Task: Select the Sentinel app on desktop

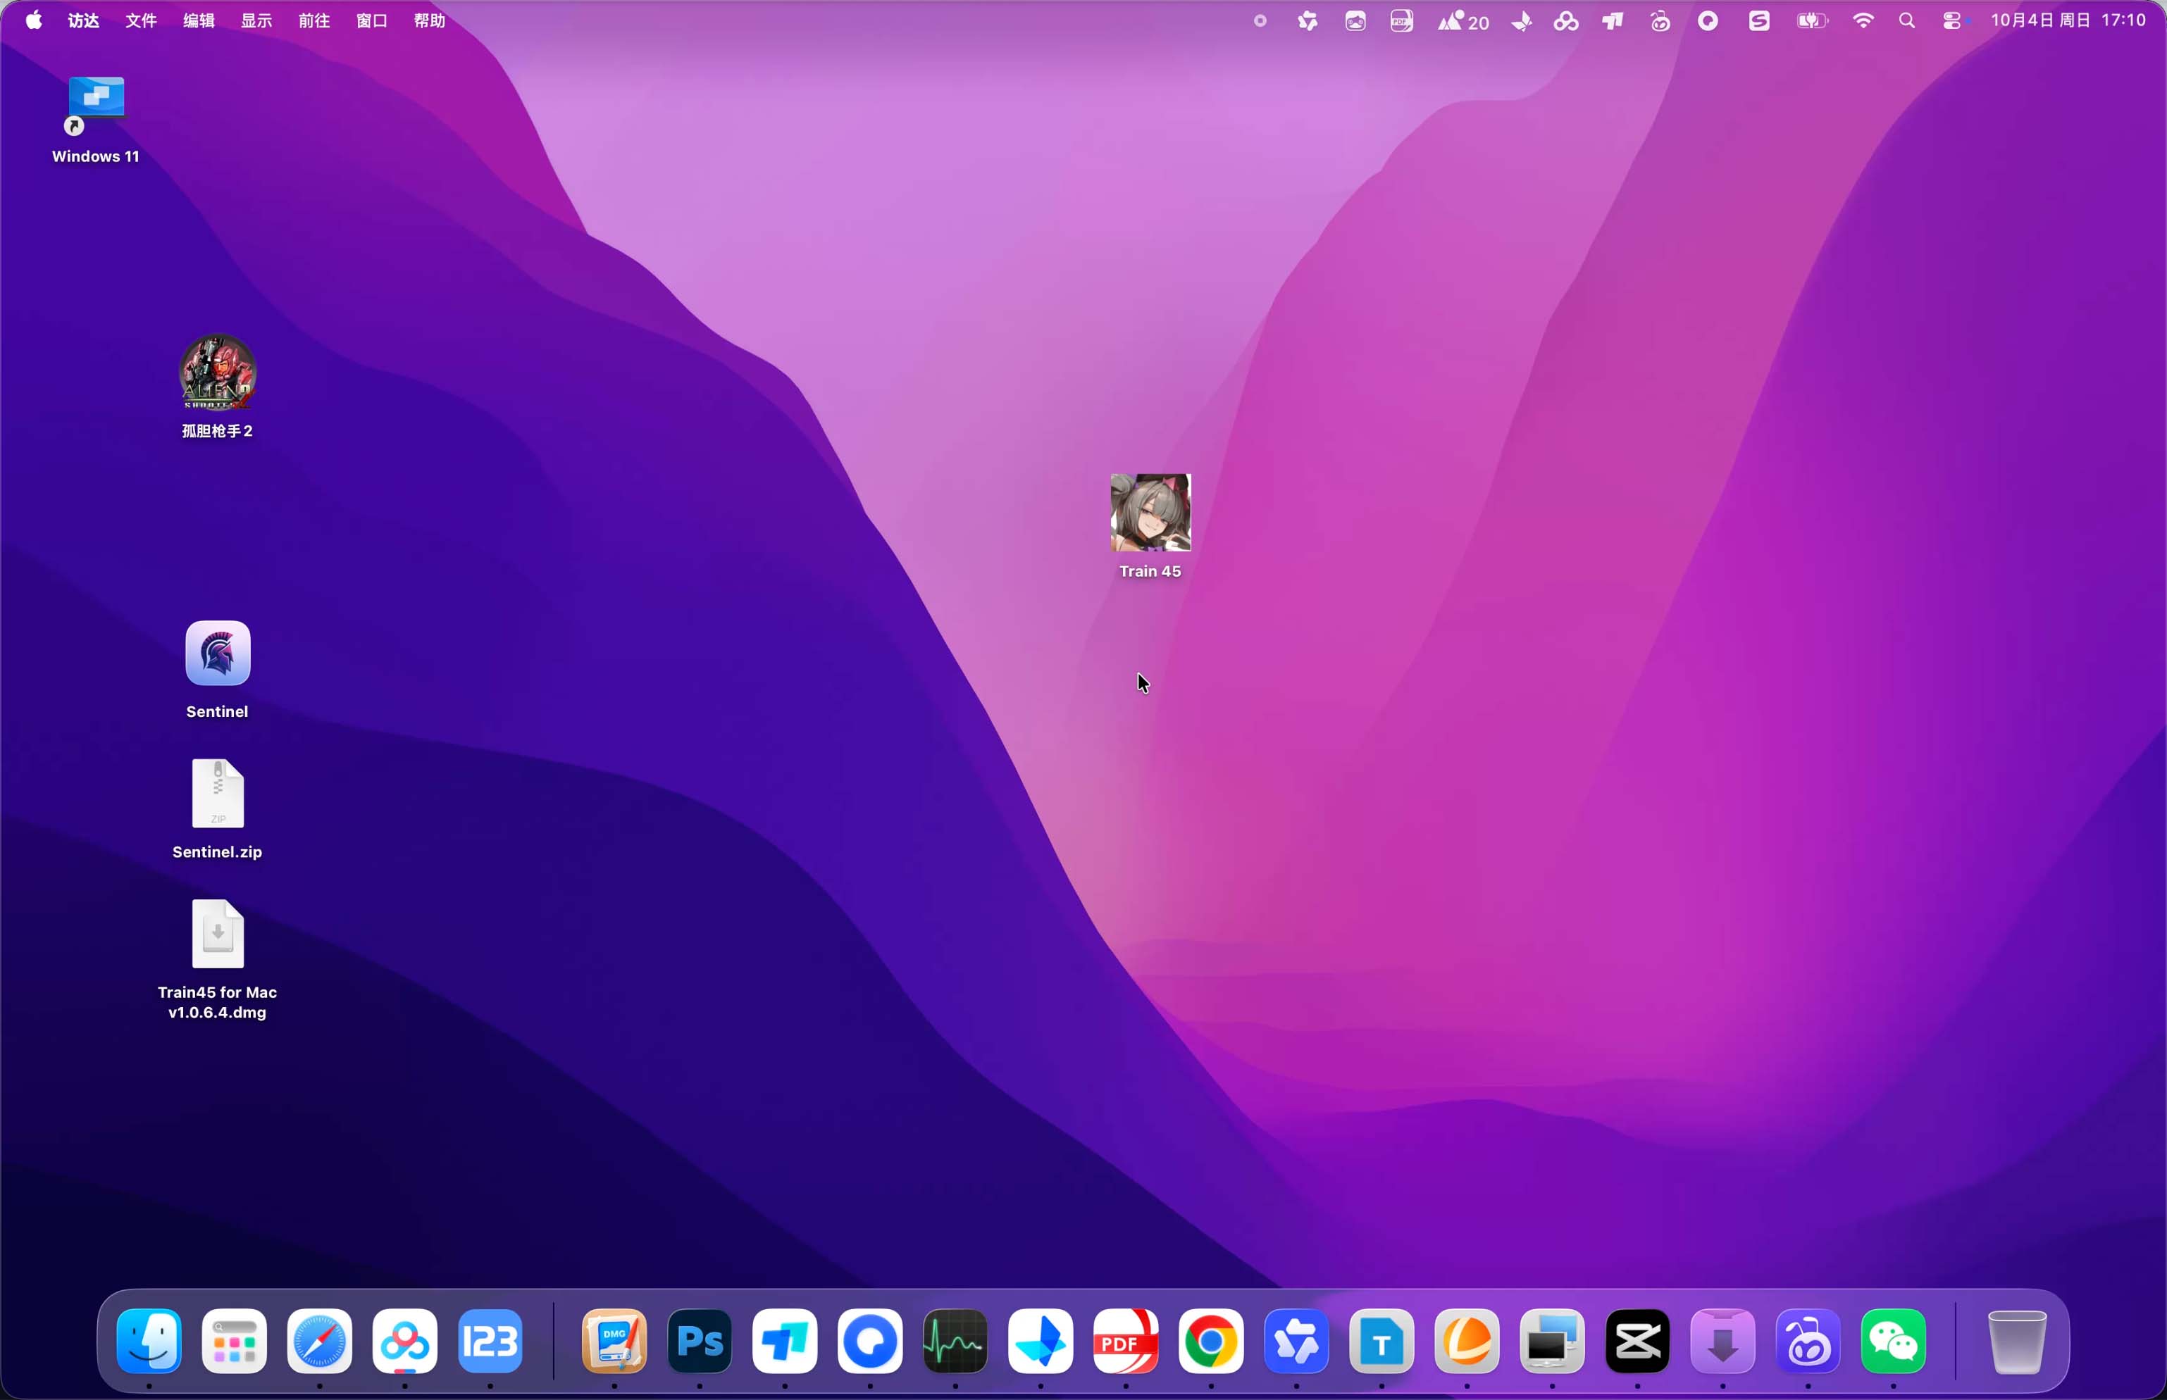Action: tap(218, 670)
